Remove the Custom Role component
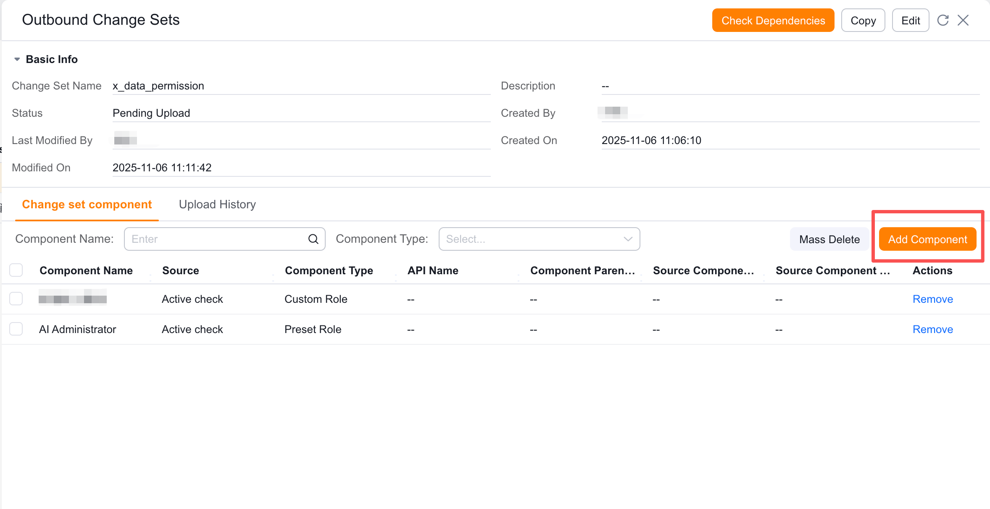This screenshot has width=990, height=509. pyautogui.click(x=933, y=299)
